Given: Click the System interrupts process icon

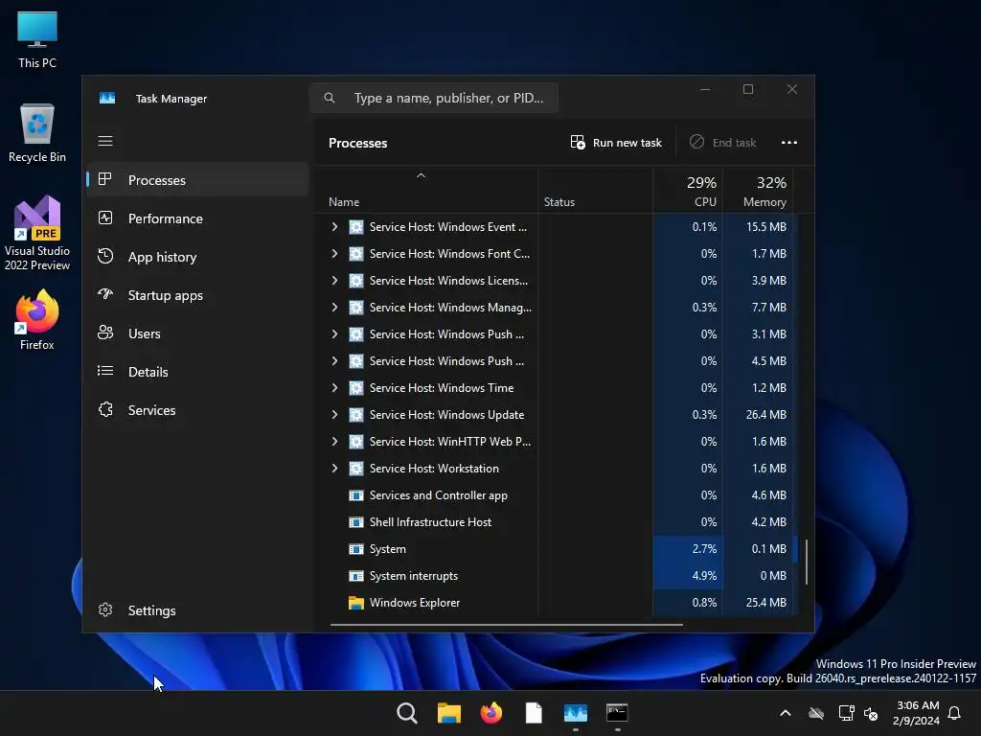Looking at the screenshot, I should [356, 576].
